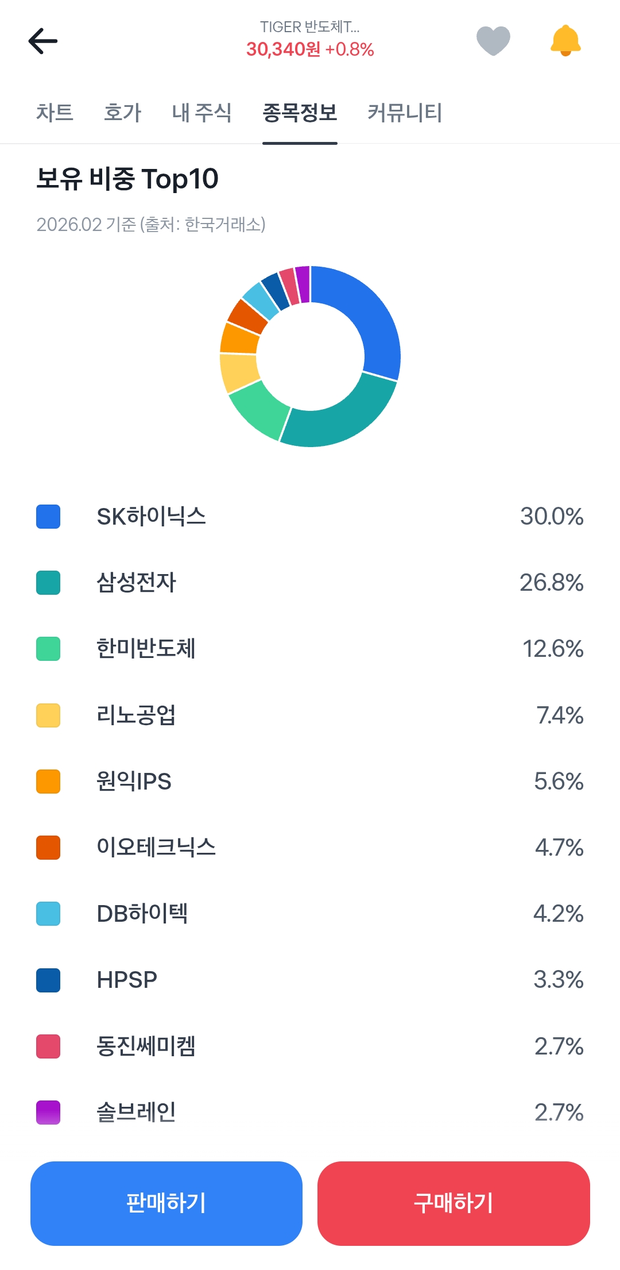620x1270 pixels.
Task: Tap the dark blue HPSP swatch
Action: (48, 980)
